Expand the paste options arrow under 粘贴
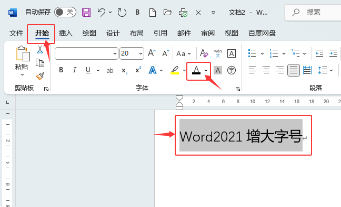Screen dimensions: 341x207 point(22,75)
